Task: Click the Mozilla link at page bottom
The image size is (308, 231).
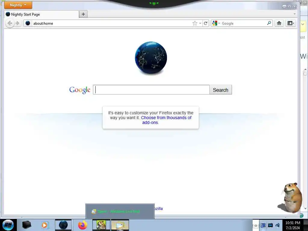Action: tap(159, 209)
